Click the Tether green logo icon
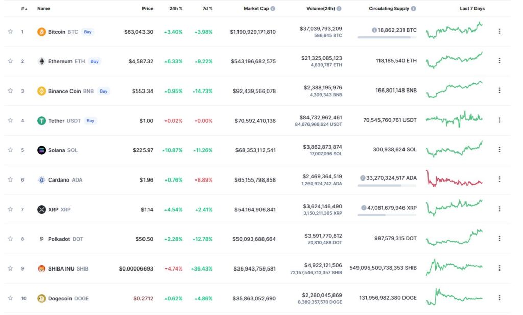523x315 pixels. [41, 121]
